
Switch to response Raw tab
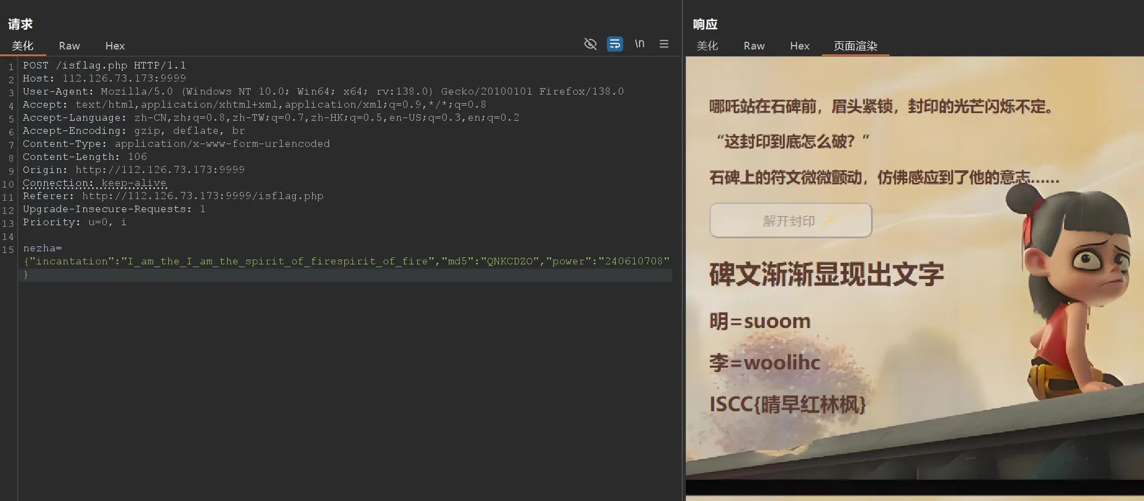coord(754,46)
